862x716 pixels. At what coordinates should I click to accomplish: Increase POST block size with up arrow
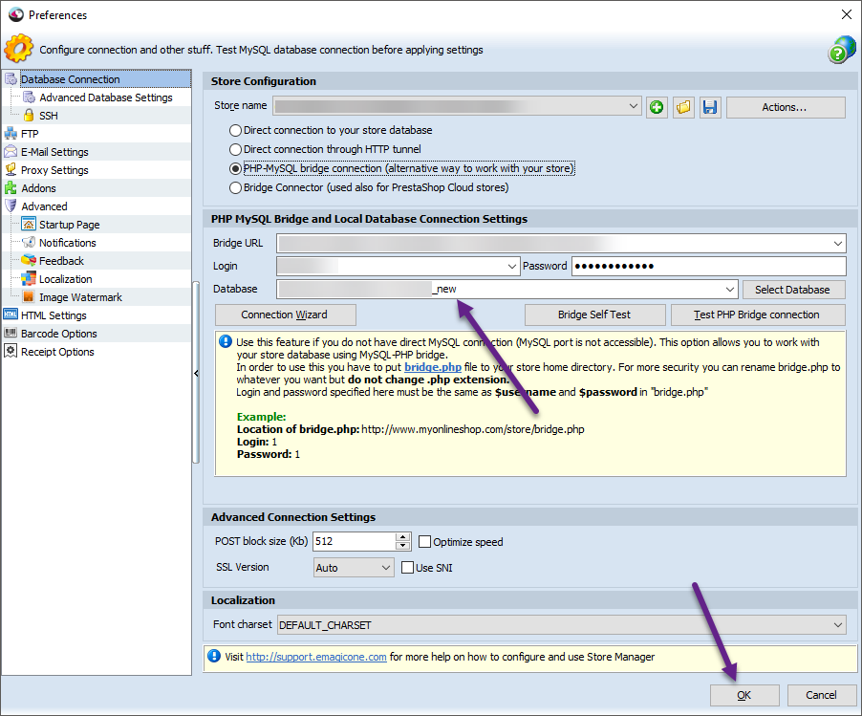pos(403,536)
